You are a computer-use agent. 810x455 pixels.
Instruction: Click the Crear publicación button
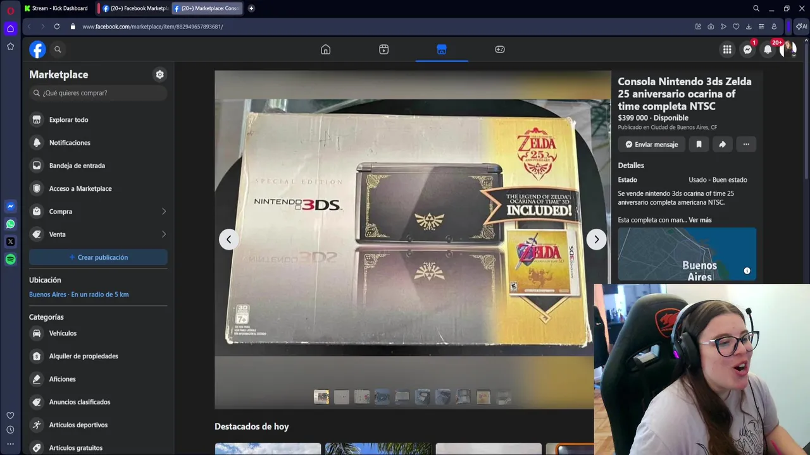(x=98, y=257)
